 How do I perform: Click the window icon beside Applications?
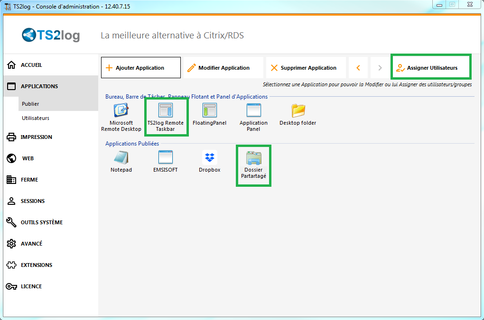pos(11,86)
